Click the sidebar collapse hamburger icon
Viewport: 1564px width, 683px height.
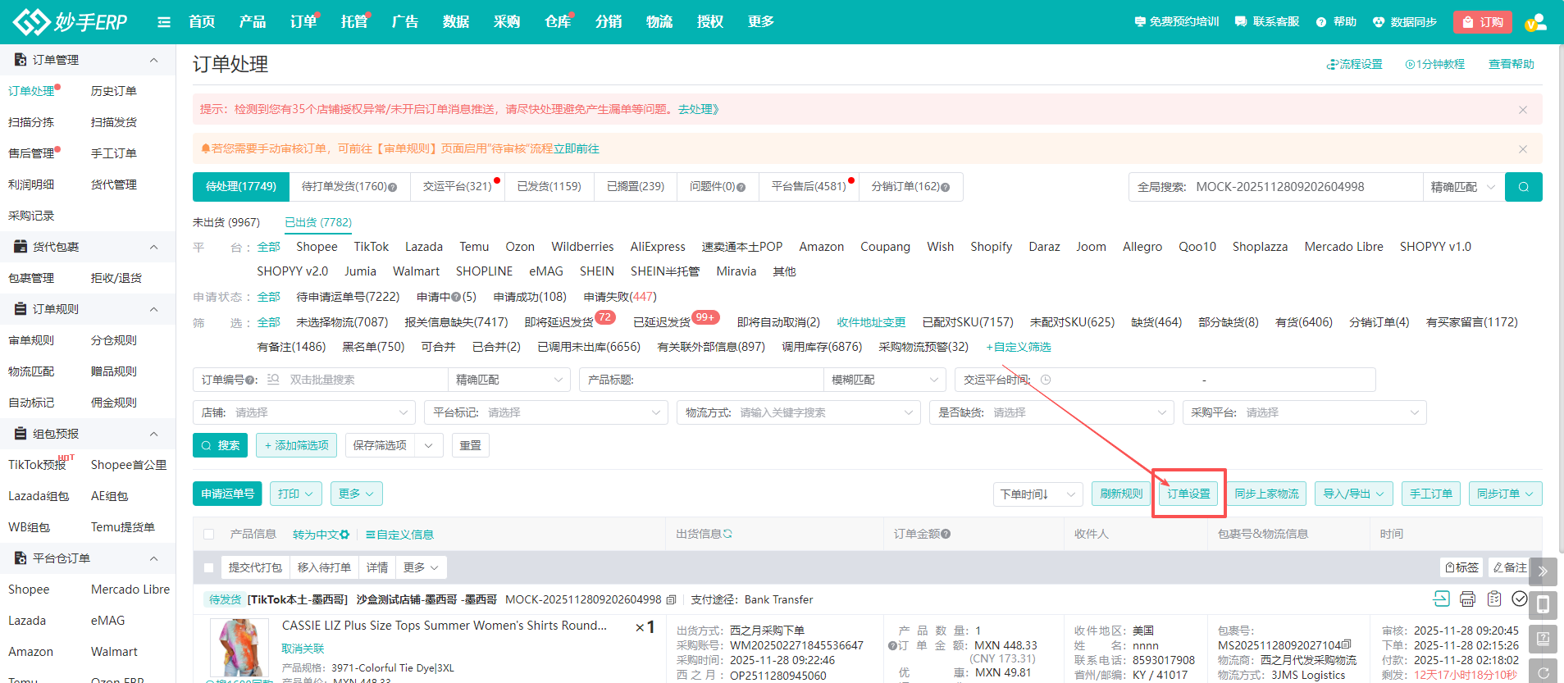[x=164, y=22]
